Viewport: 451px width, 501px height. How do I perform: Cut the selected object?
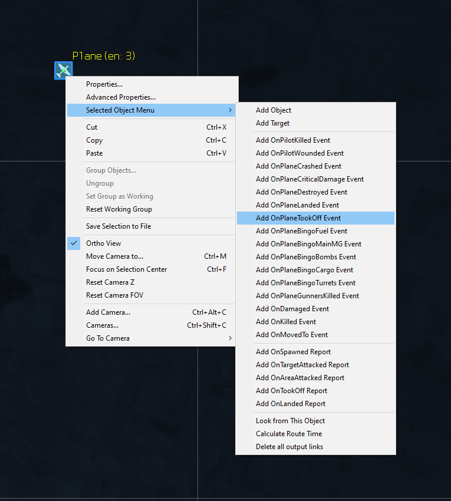point(92,127)
